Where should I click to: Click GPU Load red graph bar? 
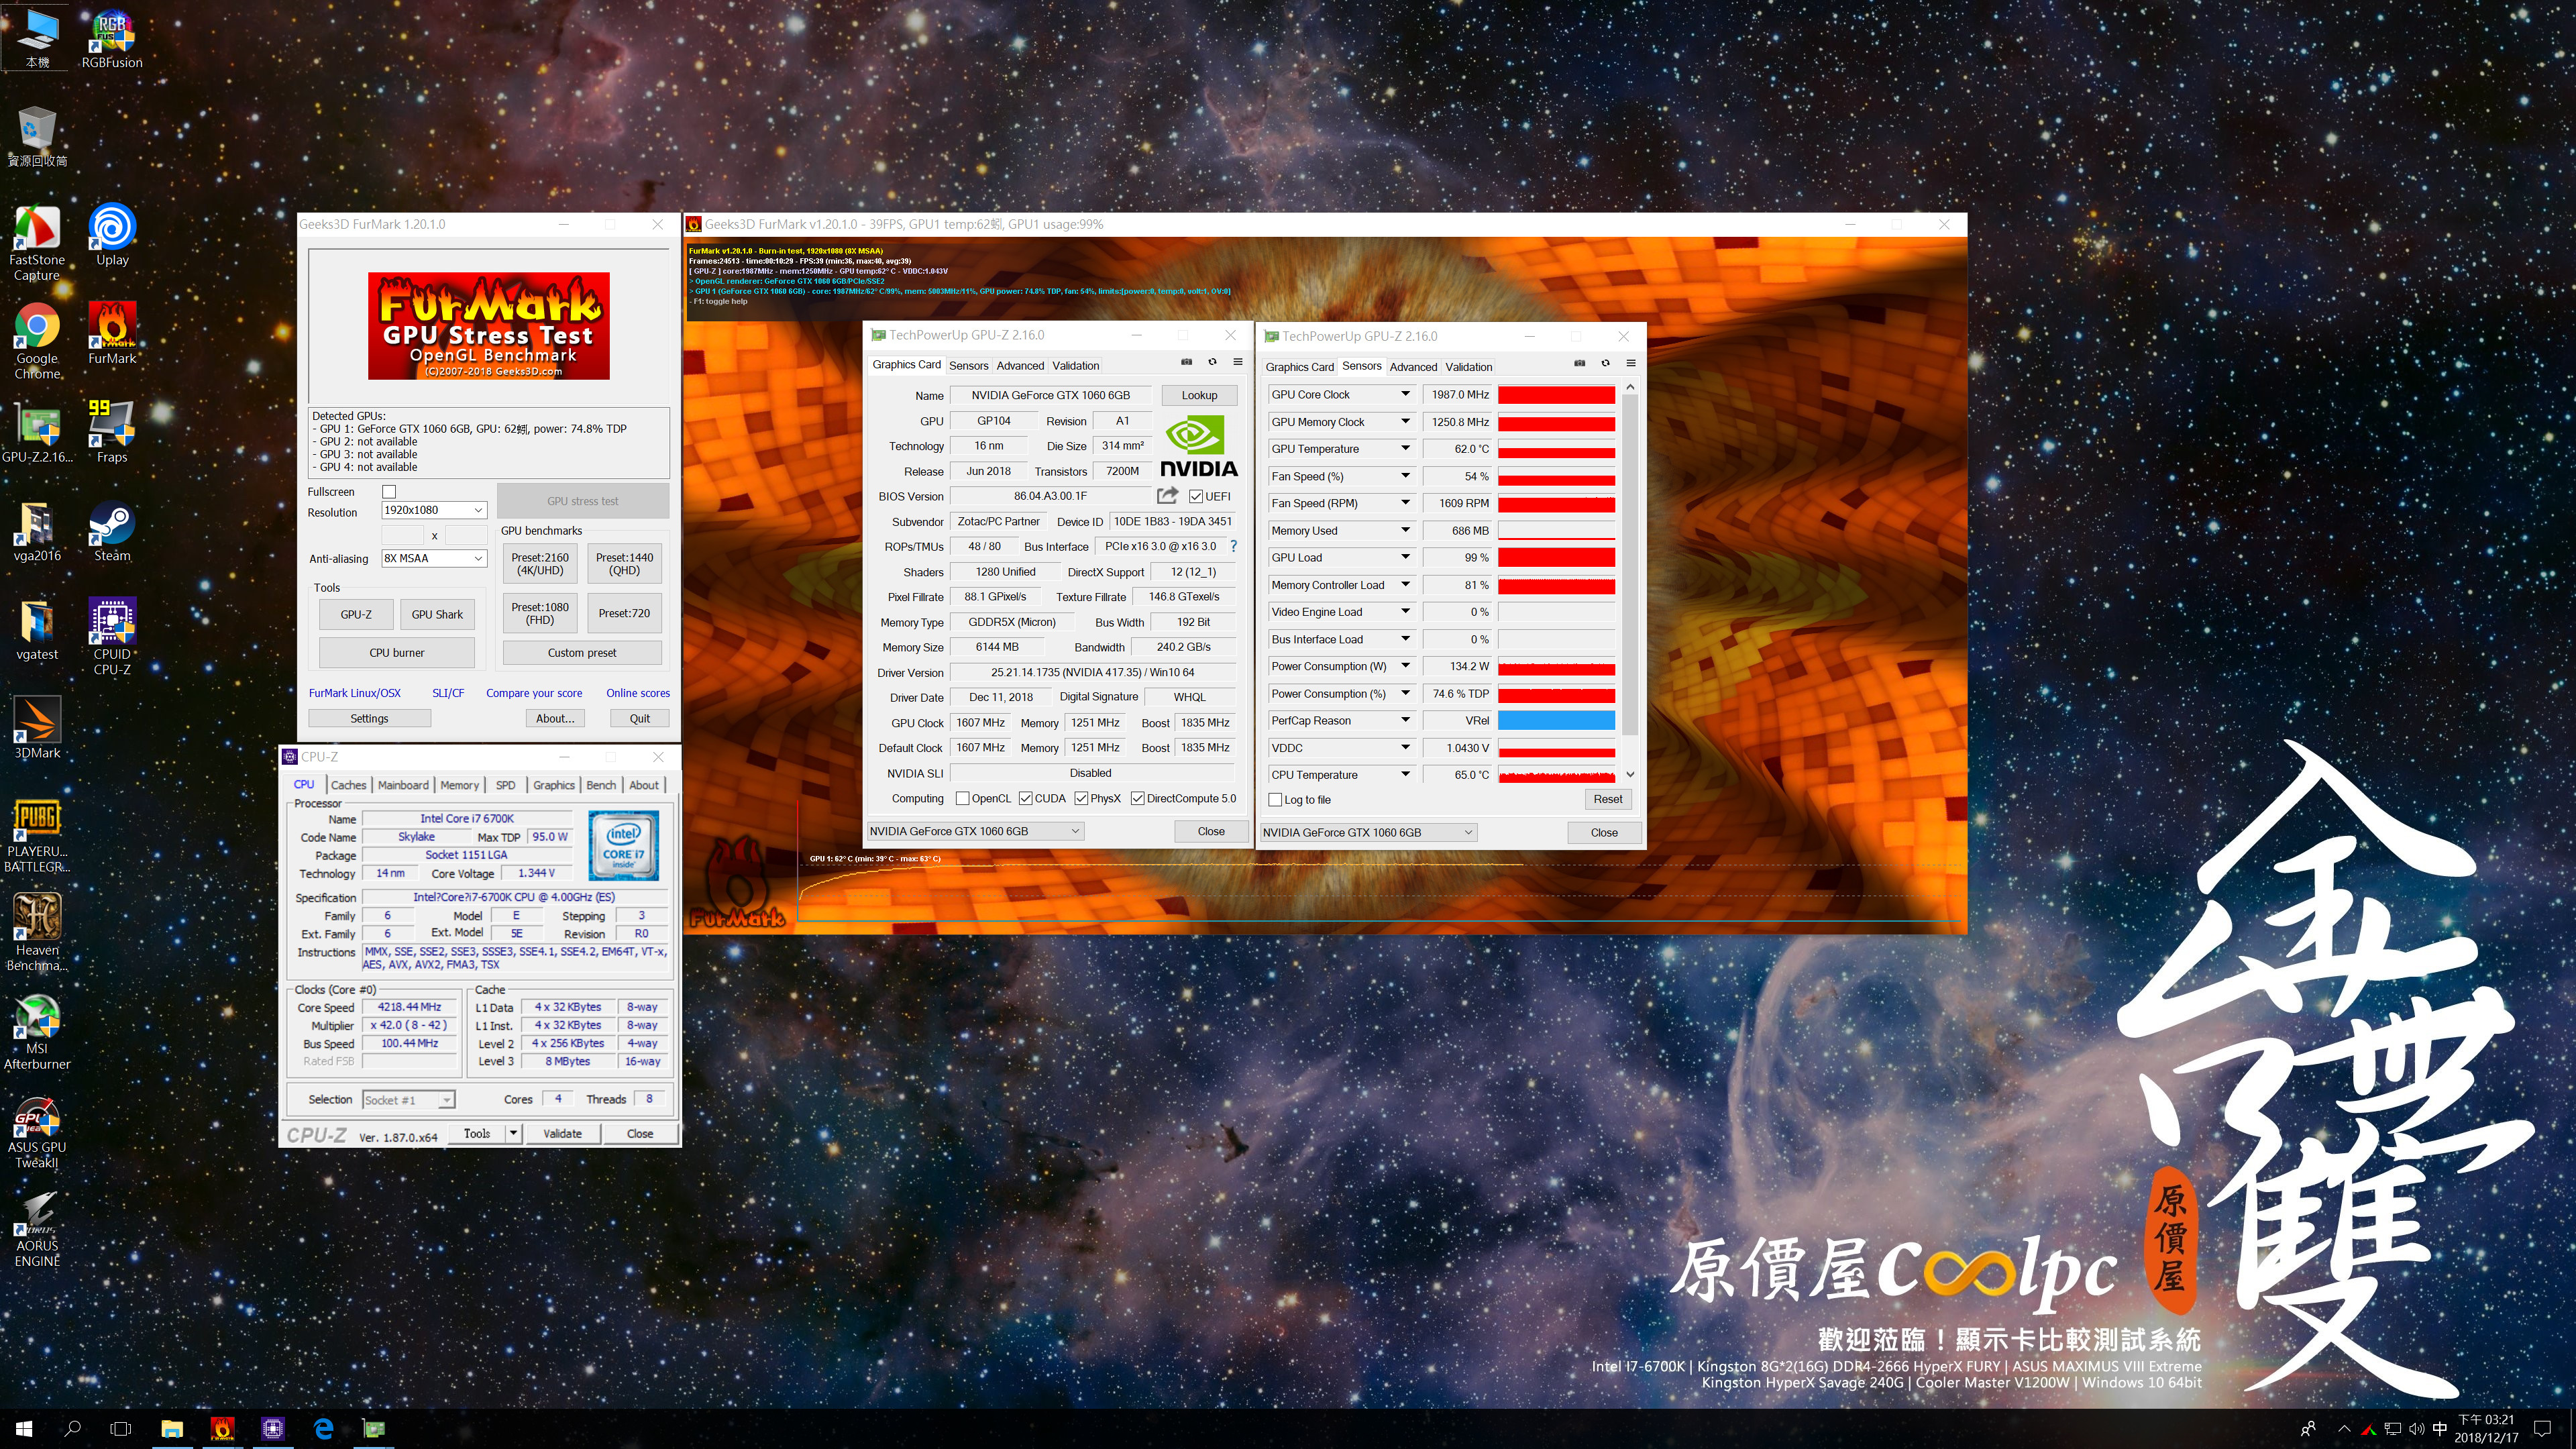(1556, 558)
